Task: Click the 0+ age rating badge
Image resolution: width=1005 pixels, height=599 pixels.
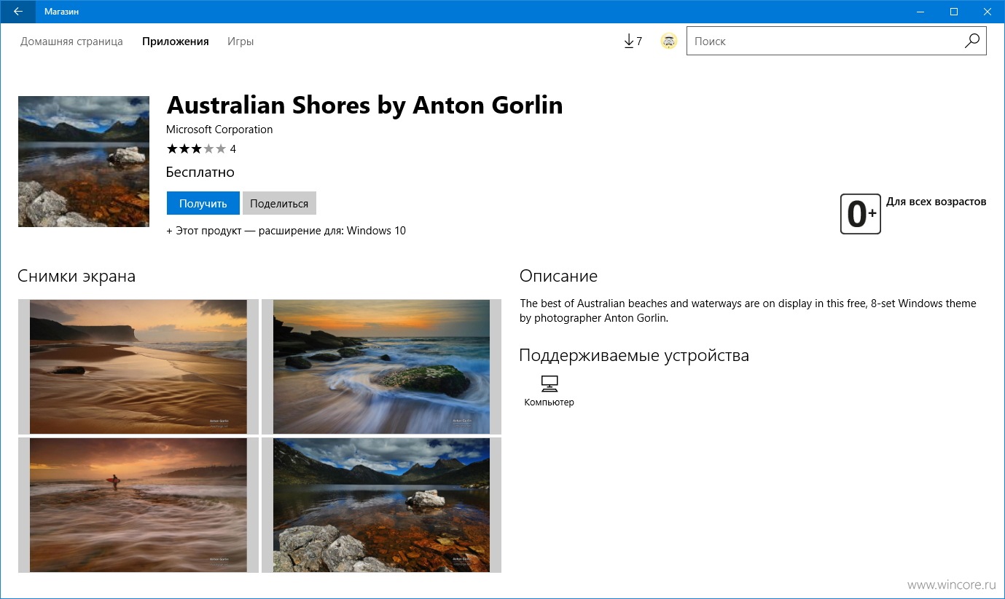Action: click(861, 214)
